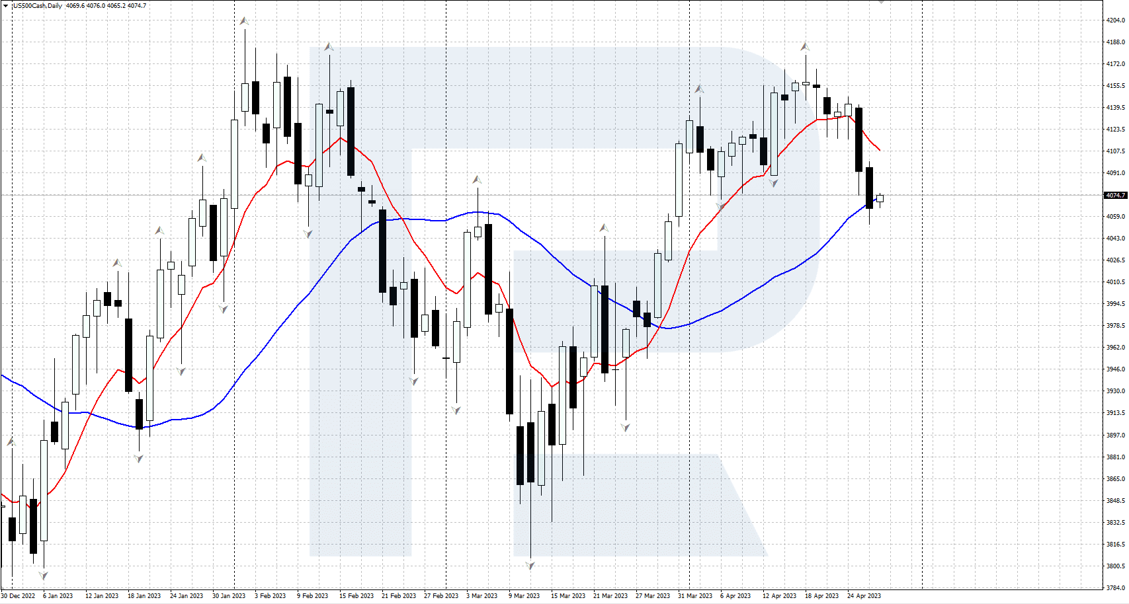Image resolution: width=1129 pixels, height=604 pixels.
Task: Select the date label 12 Apr 2023
Action: click(780, 595)
